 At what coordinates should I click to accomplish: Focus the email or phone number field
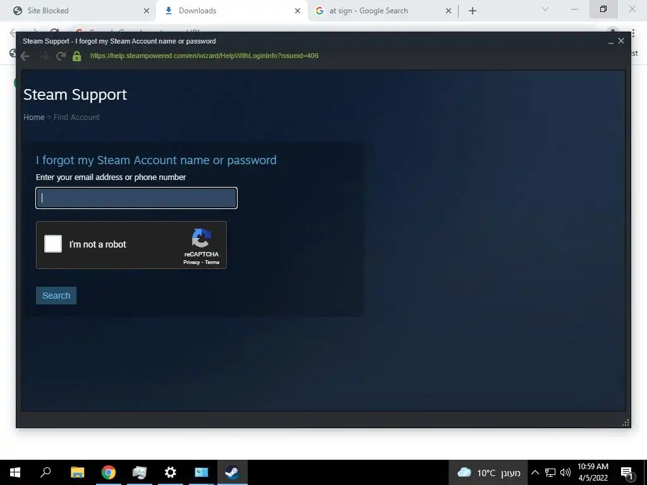pyautogui.click(x=136, y=198)
